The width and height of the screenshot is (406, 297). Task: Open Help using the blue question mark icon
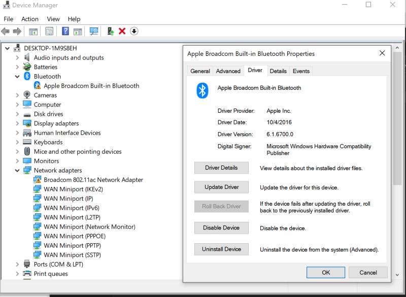65,31
